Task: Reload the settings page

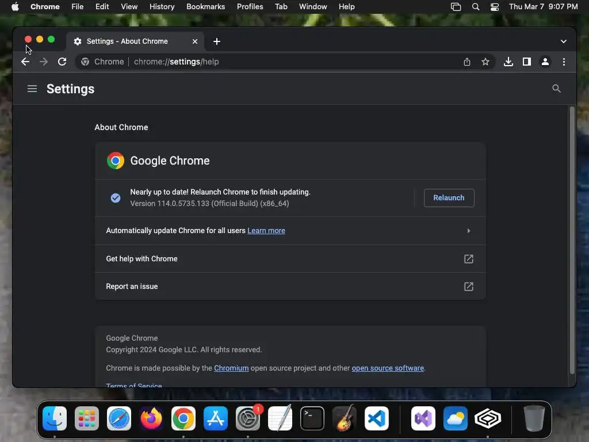Action: (x=62, y=62)
